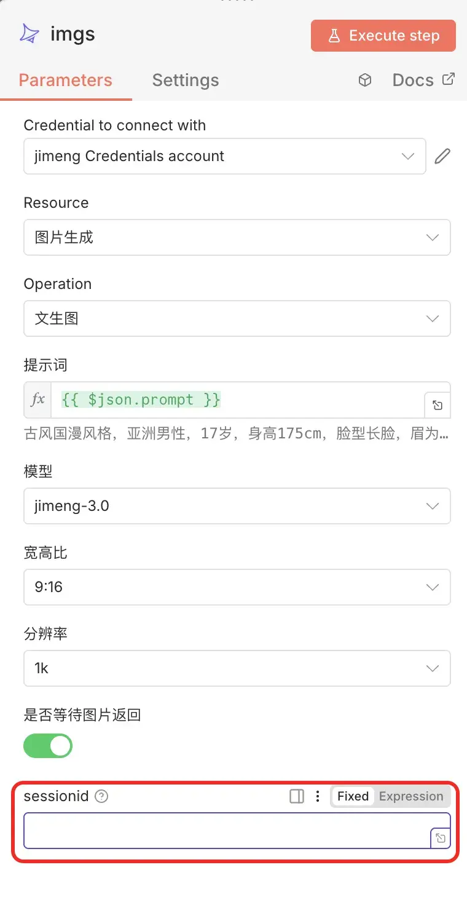Click the cube icon beside Docs
This screenshot has height=921, width=467.
click(x=365, y=81)
